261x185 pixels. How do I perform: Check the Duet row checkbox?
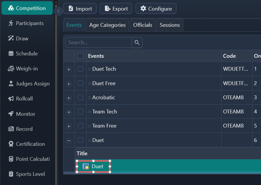point(80,140)
